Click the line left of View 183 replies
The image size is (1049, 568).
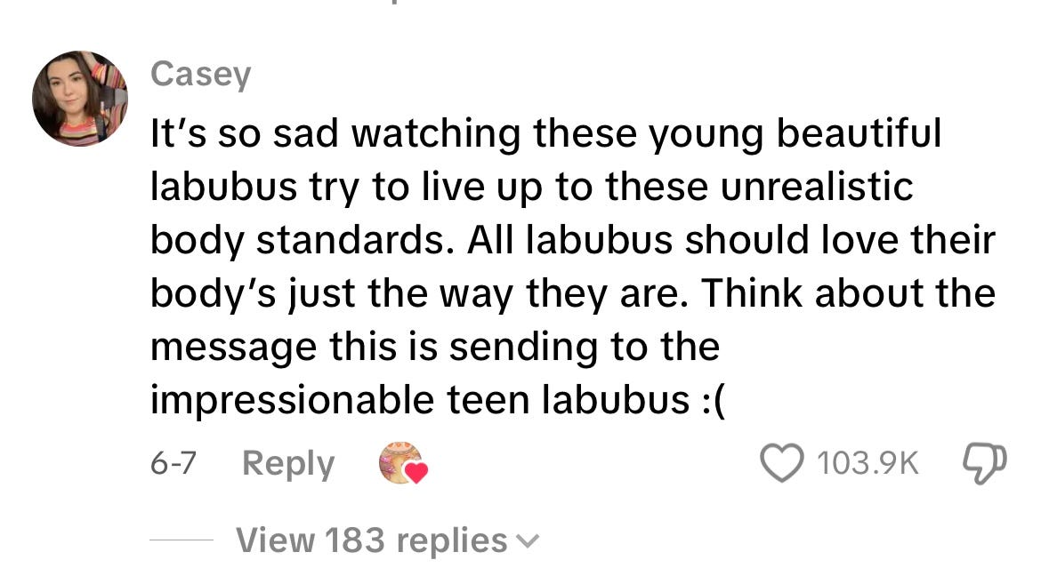click(182, 540)
